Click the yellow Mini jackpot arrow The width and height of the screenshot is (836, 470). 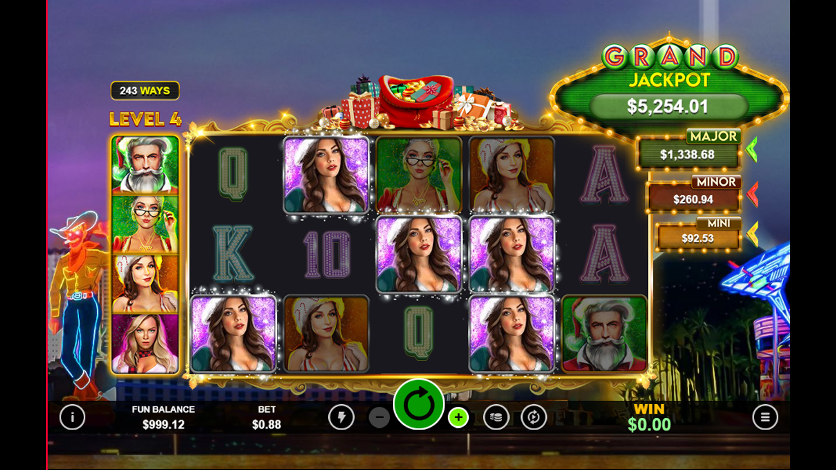coord(752,234)
